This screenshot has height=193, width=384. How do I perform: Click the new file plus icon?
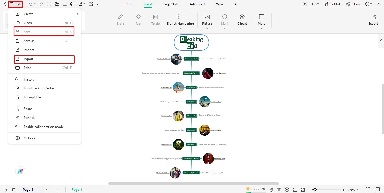pyautogui.click(x=49, y=4)
